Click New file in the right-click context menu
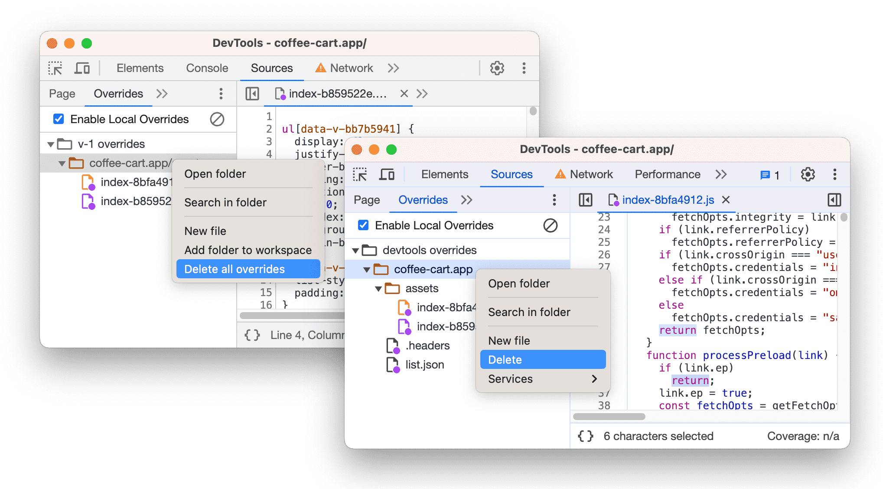883x489 pixels. [510, 339]
